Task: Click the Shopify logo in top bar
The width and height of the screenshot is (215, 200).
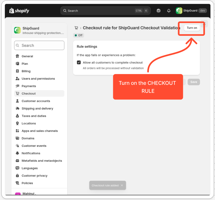Action: (x=19, y=11)
